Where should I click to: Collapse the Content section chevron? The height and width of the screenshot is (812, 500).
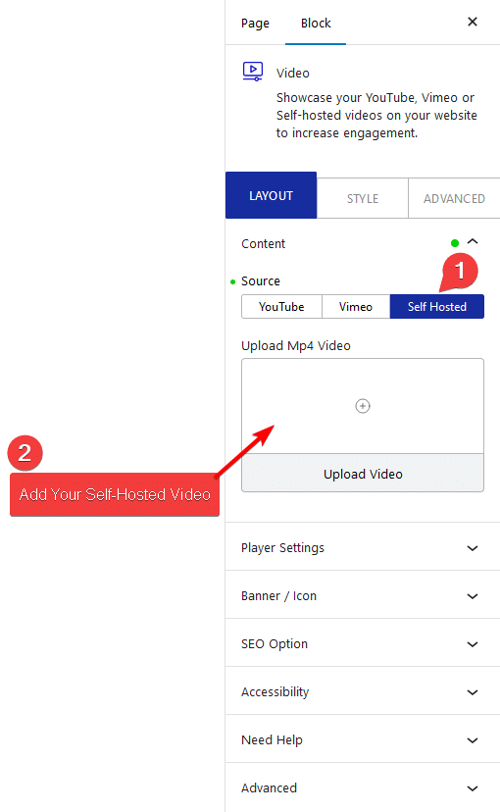[x=473, y=242]
